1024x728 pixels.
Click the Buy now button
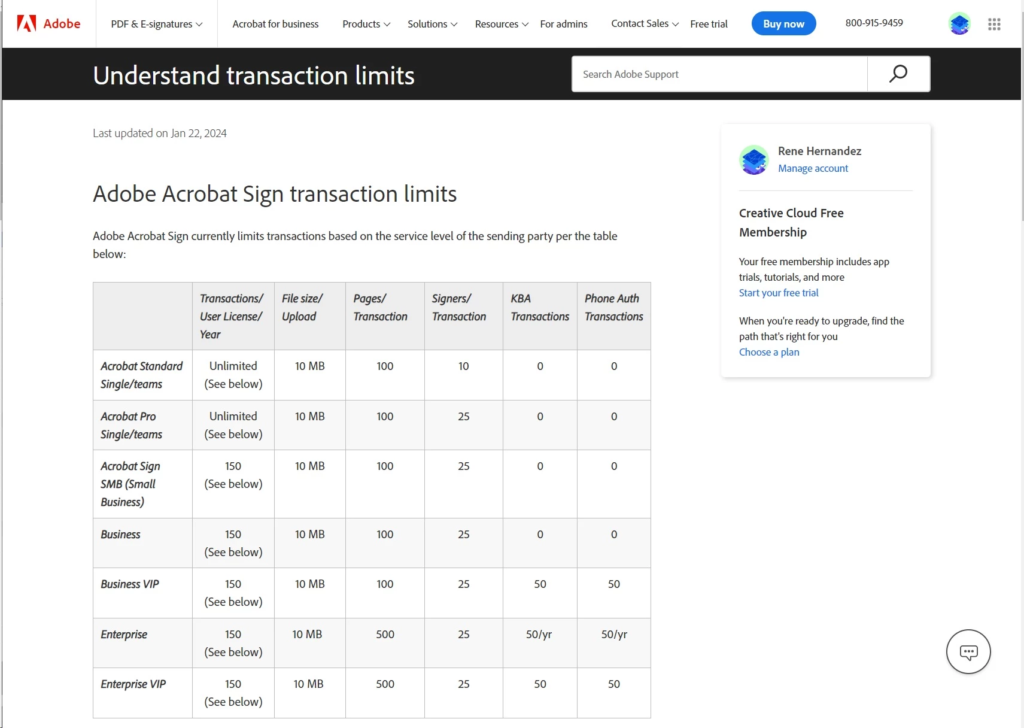tap(783, 23)
